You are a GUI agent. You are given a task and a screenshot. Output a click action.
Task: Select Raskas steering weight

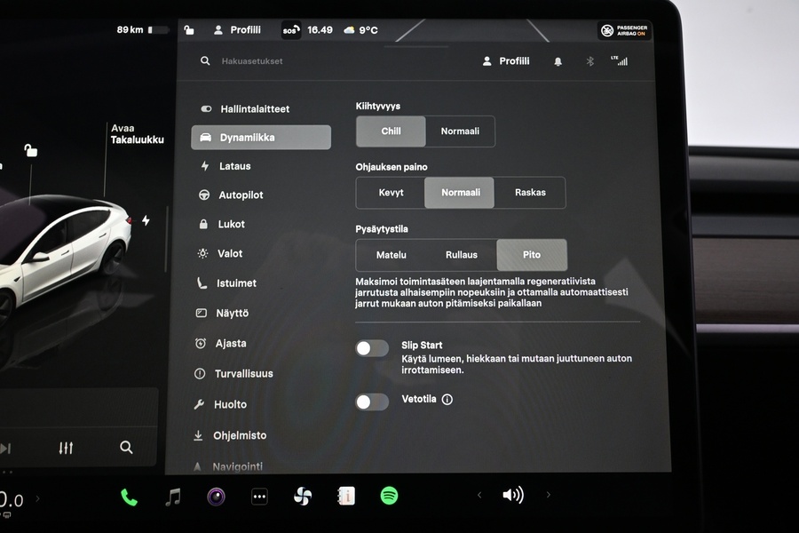click(x=530, y=192)
